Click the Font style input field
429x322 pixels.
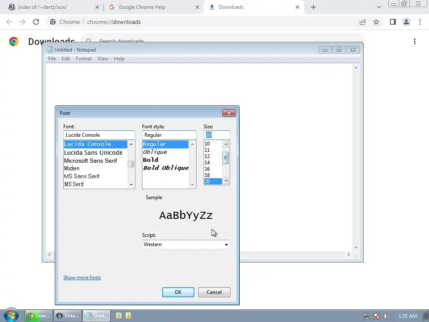tap(169, 135)
